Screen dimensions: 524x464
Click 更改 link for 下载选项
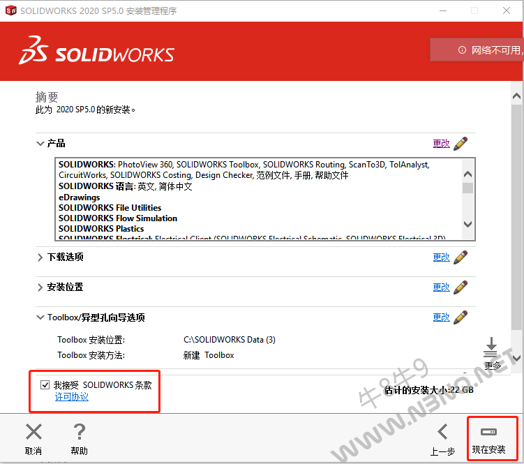[x=441, y=257]
